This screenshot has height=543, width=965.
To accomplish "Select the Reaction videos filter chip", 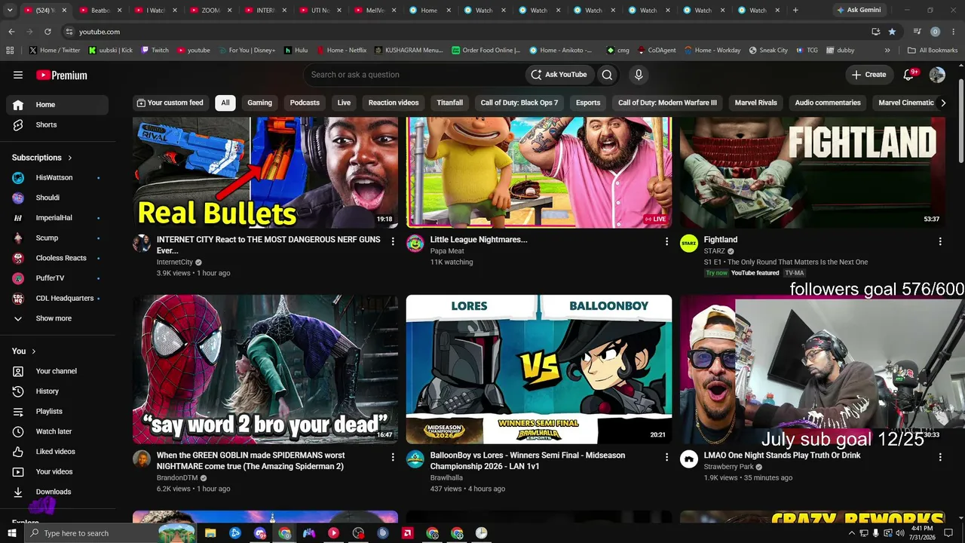I will [394, 103].
